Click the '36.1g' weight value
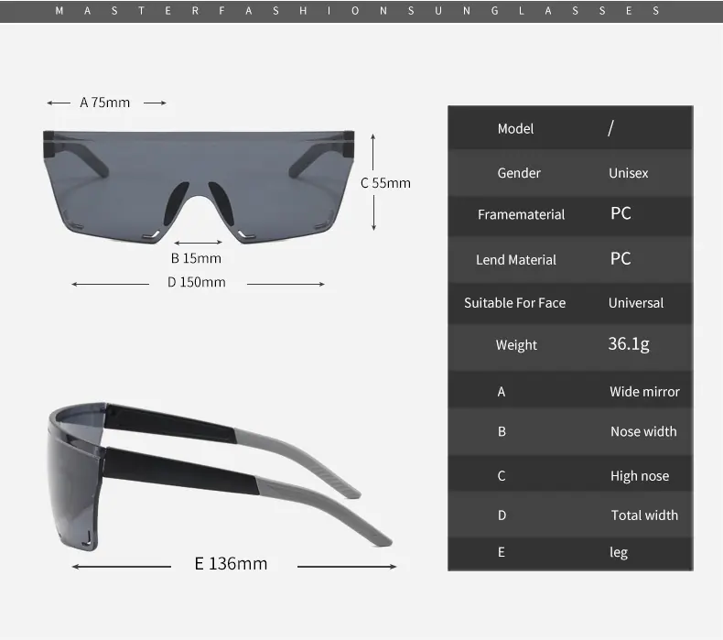 629,343
